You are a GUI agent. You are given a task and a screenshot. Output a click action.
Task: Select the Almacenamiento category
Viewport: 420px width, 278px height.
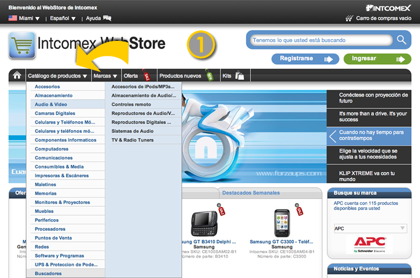point(68,96)
